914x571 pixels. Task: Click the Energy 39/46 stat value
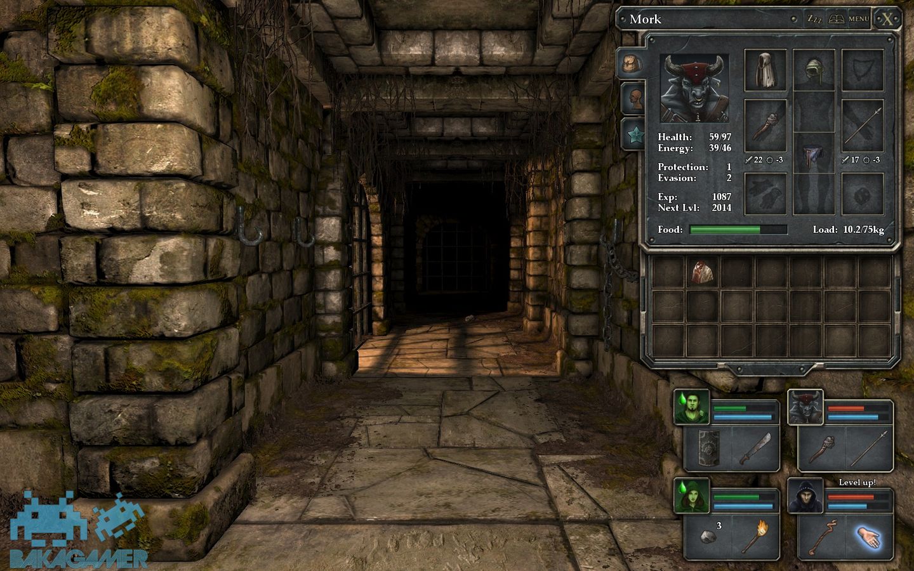click(720, 148)
